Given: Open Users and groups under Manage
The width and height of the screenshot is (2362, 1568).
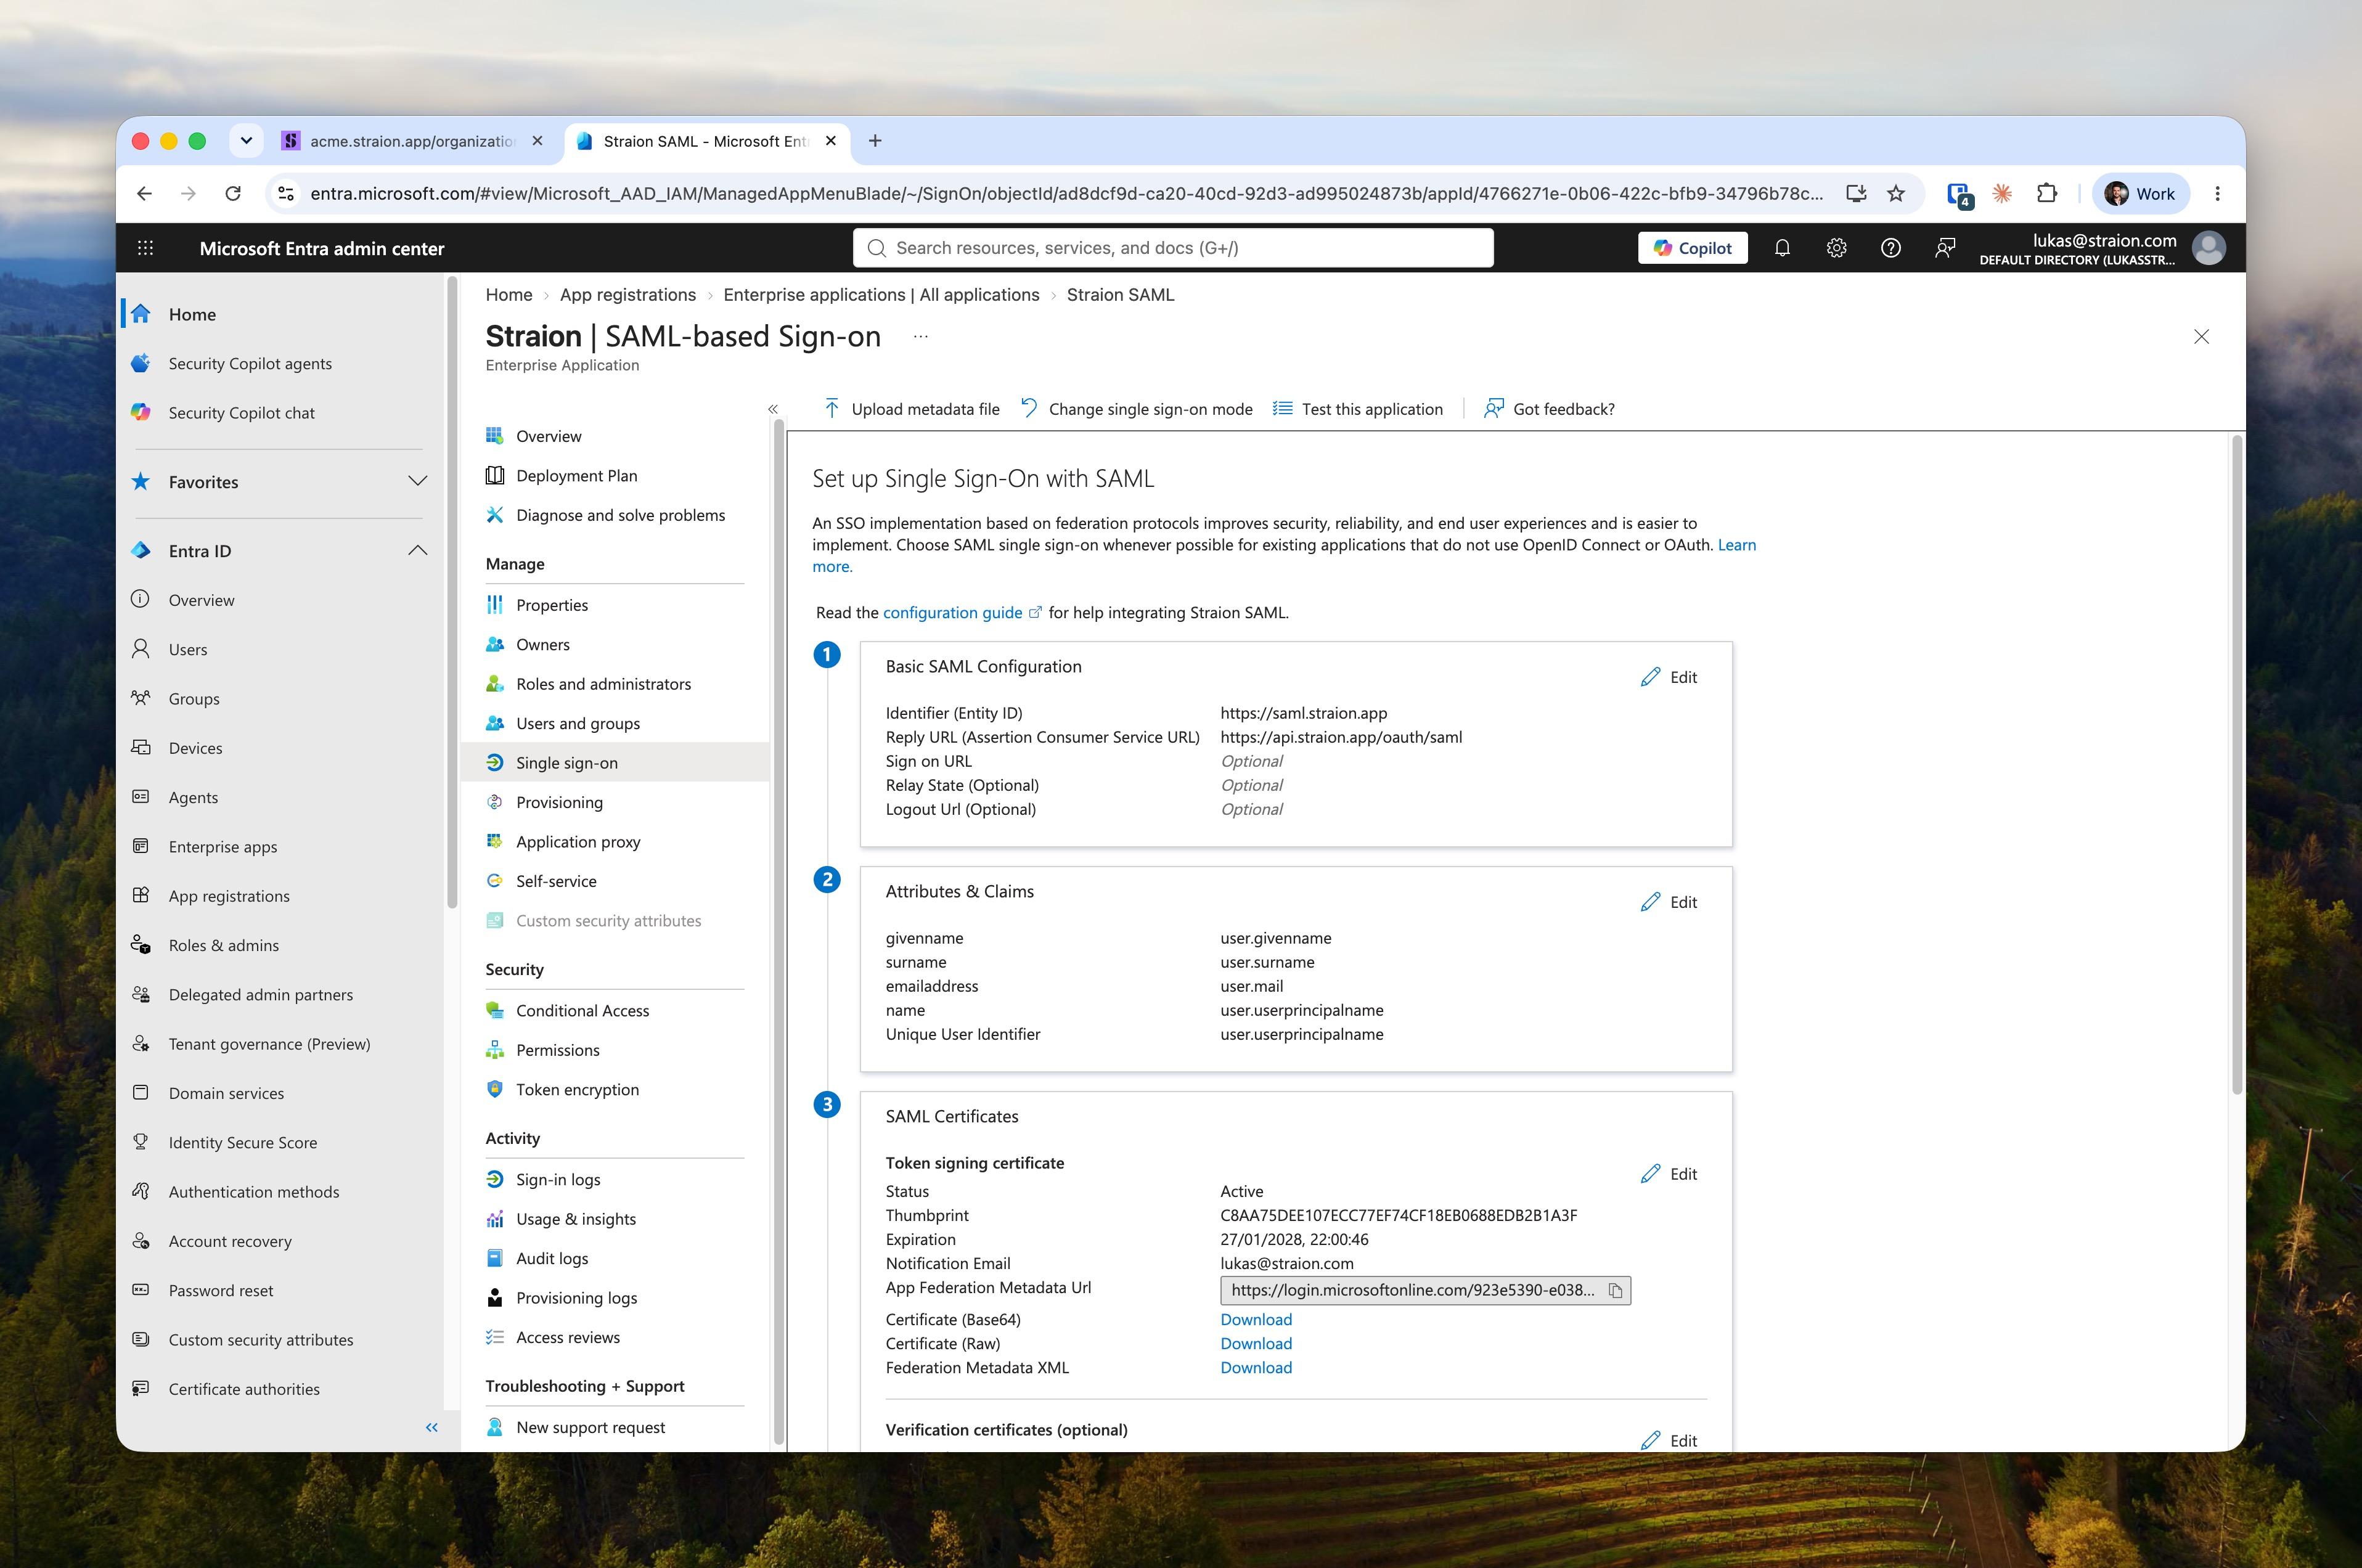Looking at the screenshot, I should click(578, 724).
